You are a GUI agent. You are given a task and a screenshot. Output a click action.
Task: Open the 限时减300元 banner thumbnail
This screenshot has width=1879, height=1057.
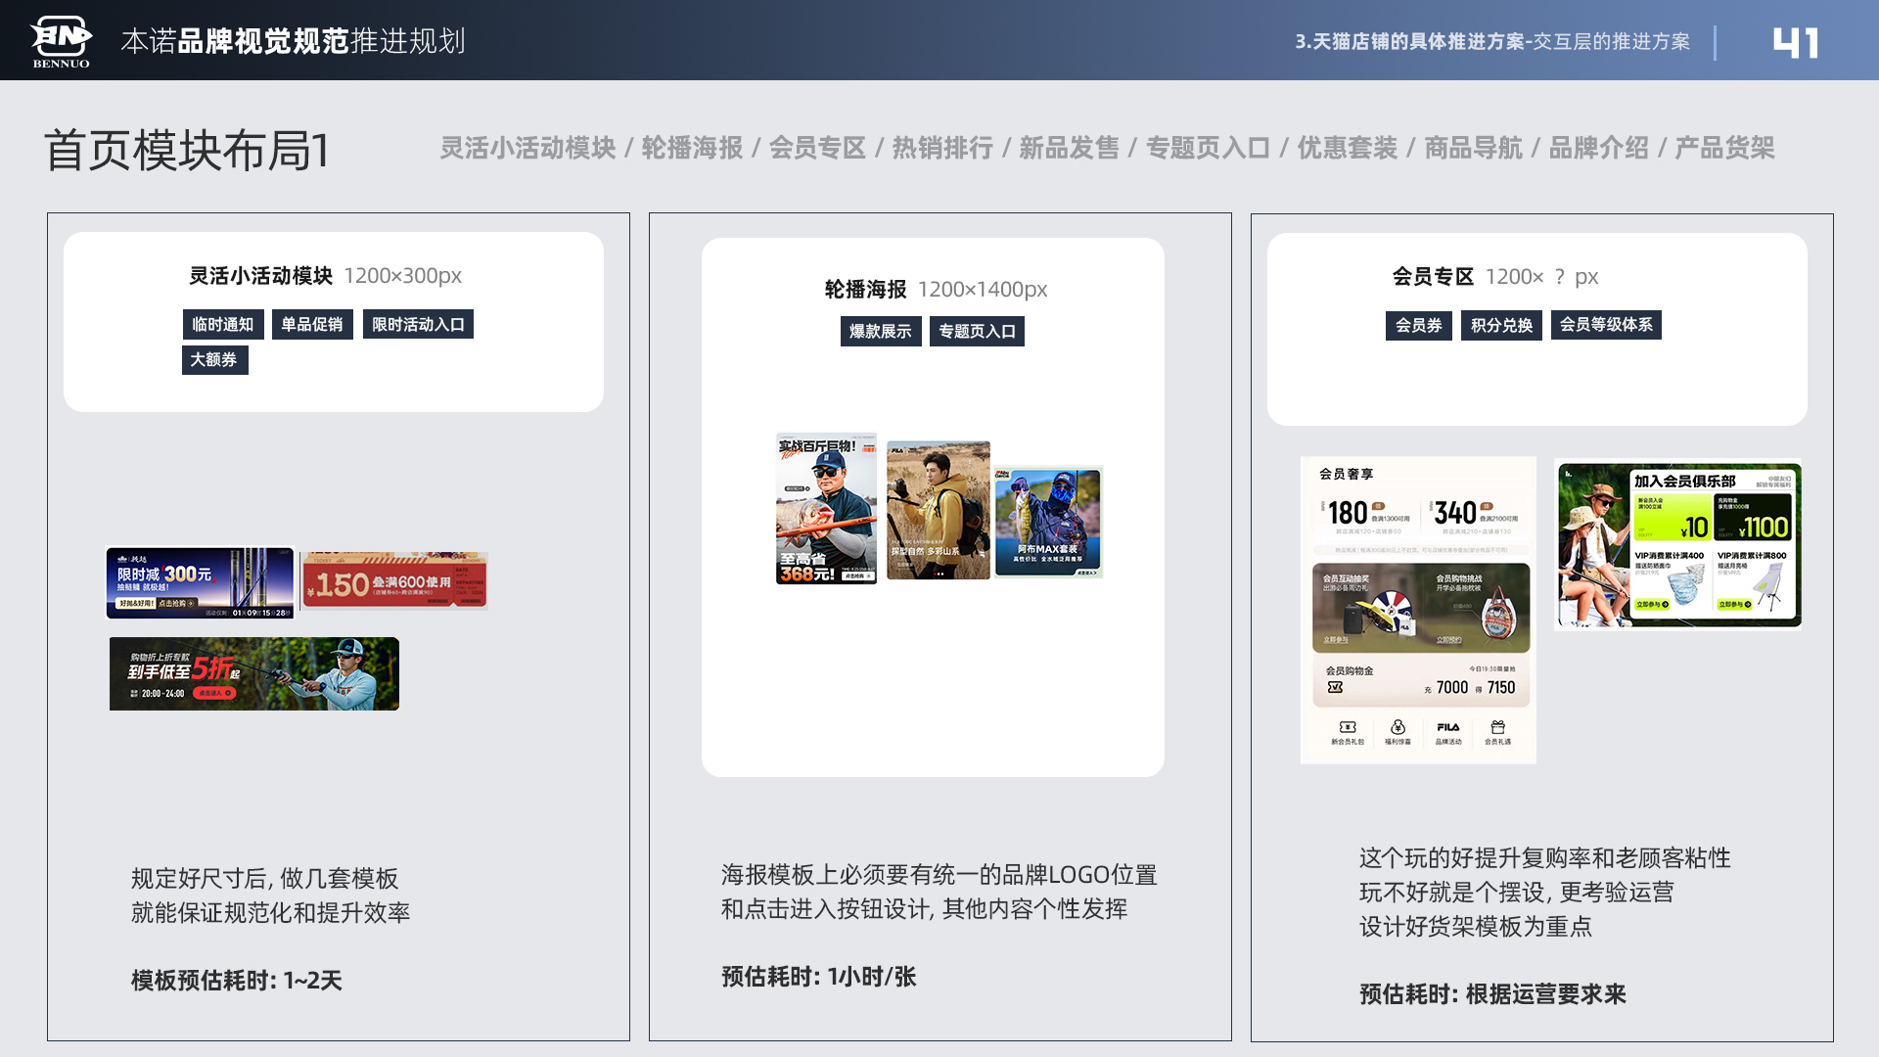(x=200, y=583)
